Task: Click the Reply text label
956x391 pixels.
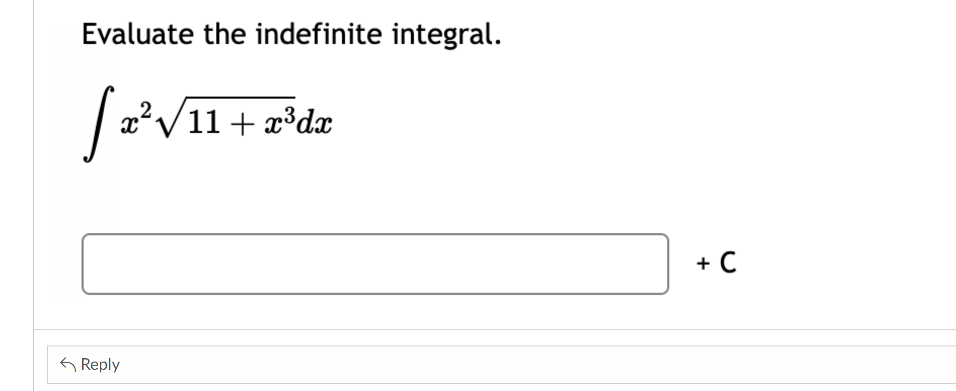Action: [x=100, y=364]
